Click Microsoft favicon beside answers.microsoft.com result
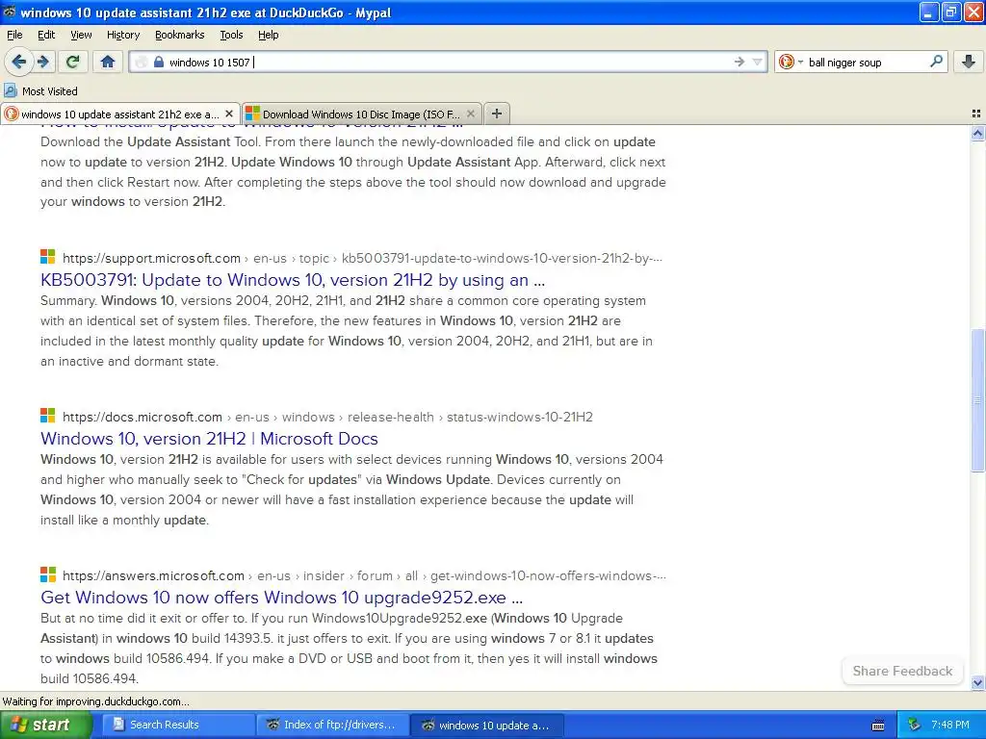The height and width of the screenshot is (739, 986). (x=48, y=574)
